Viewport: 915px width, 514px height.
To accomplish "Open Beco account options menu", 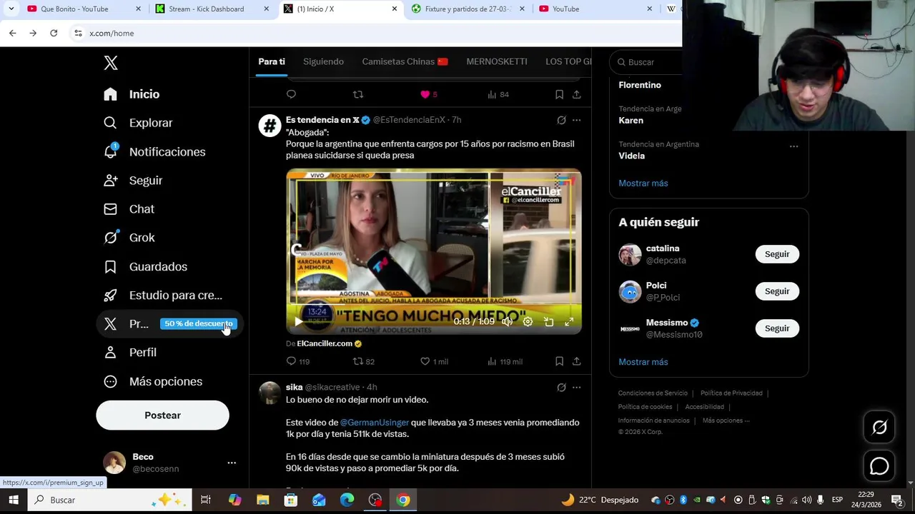I will [232, 463].
